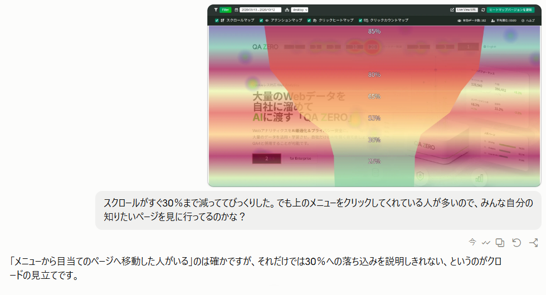Viewport: 546px width, 295px height.
Task: Open the desktop device dropdown
Action: click(300, 10)
